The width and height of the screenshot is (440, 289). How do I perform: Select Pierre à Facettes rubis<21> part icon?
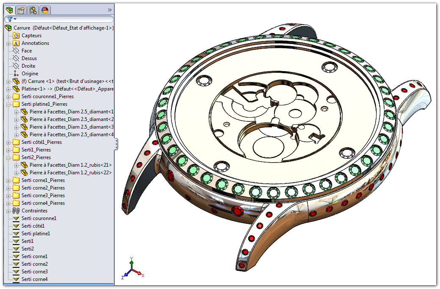pyautogui.click(x=24, y=165)
